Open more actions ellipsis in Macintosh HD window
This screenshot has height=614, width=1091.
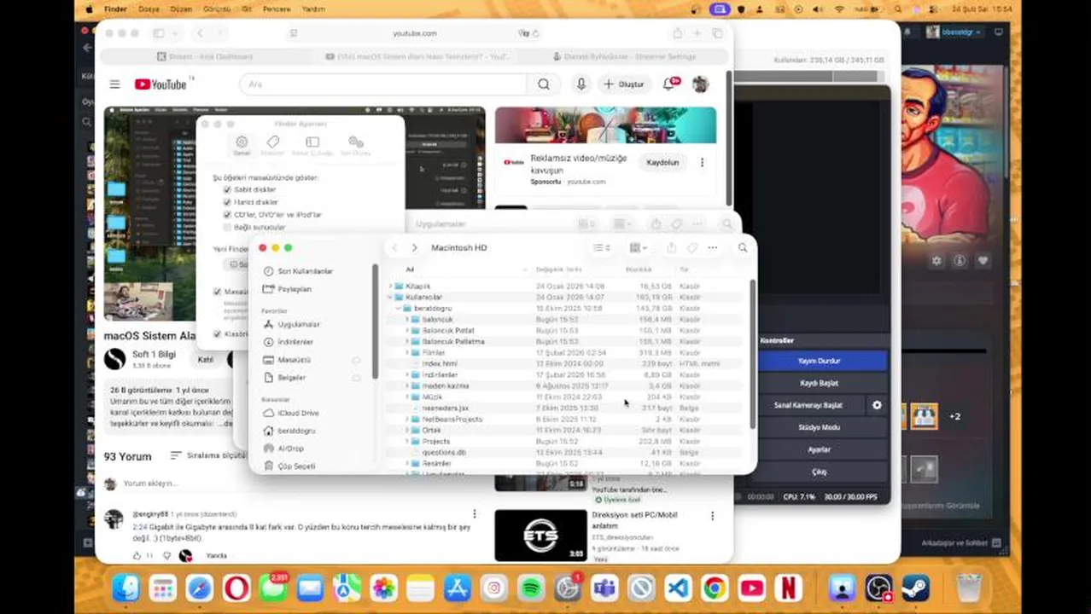713,248
